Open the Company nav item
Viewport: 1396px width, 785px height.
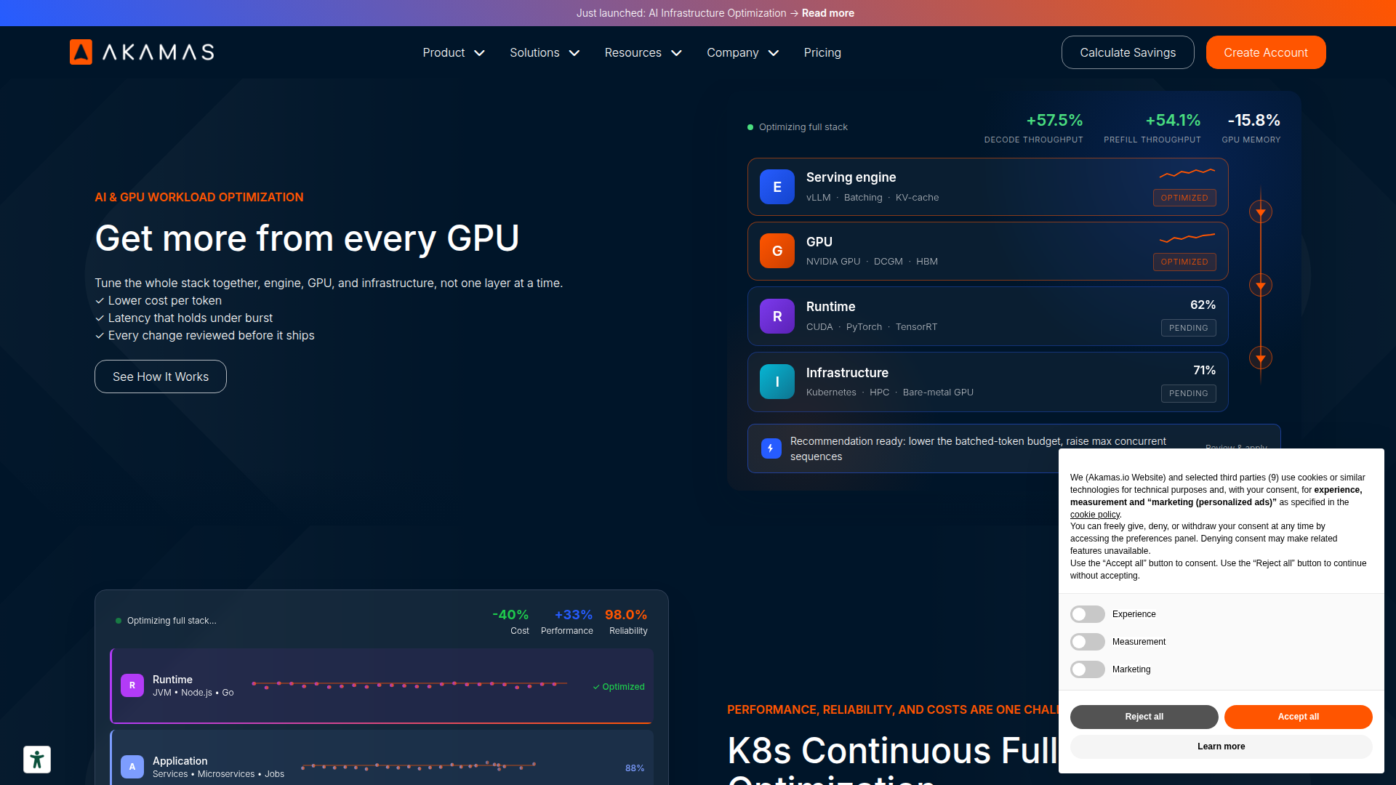coord(732,52)
